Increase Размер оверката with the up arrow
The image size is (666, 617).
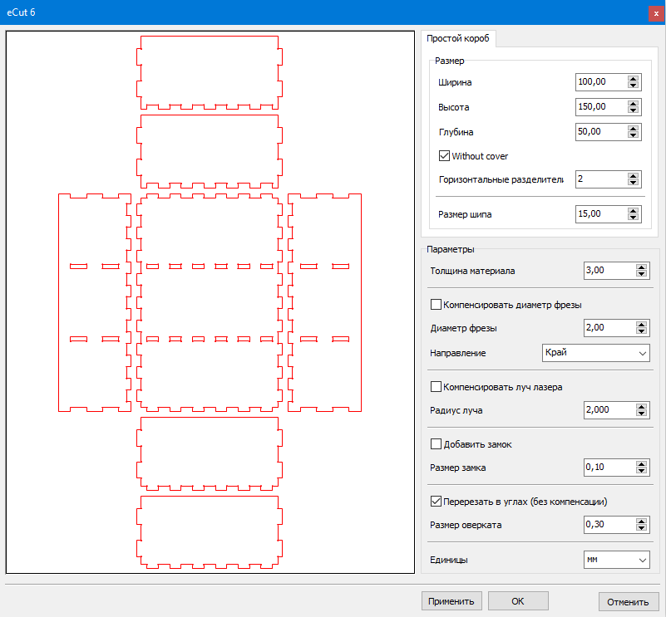(641, 522)
